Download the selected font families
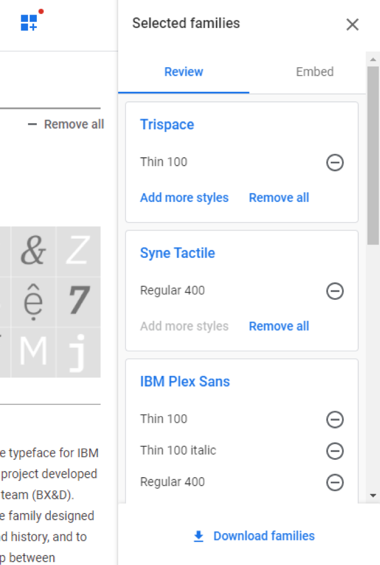The width and height of the screenshot is (380, 565). coord(254,536)
